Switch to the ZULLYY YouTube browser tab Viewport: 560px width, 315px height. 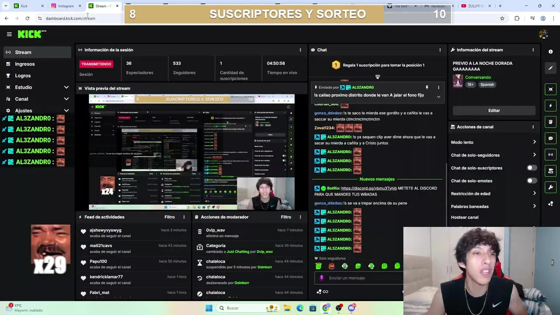coord(477,6)
